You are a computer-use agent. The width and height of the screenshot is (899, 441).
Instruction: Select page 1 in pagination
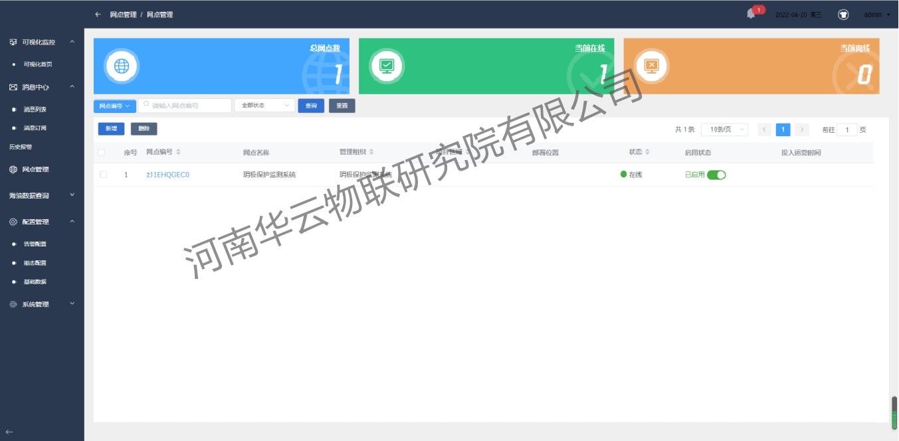click(x=783, y=130)
